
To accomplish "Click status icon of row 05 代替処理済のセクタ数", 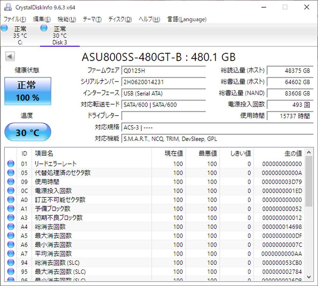I will tap(11, 172).
